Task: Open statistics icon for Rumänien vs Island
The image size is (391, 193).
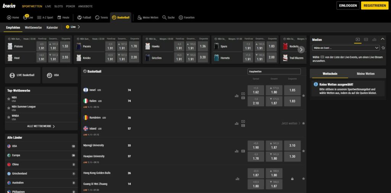Action: point(237,124)
